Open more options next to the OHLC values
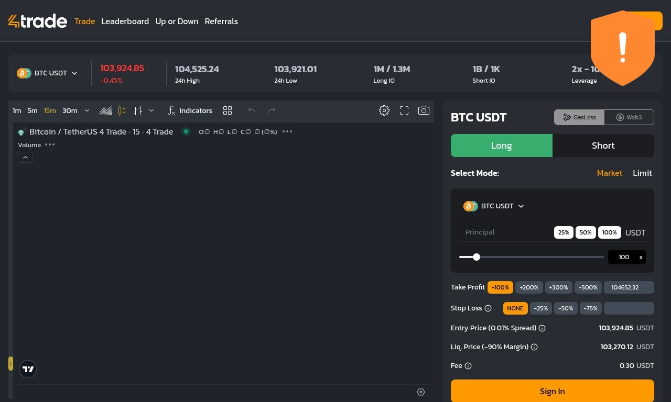Viewport: 671px width, 402px height. [287, 131]
